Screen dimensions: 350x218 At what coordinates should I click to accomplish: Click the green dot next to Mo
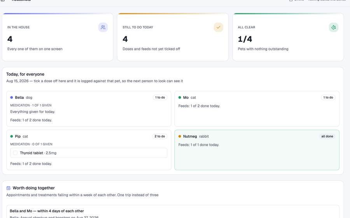pyautogui.click(x=180, y=97)
